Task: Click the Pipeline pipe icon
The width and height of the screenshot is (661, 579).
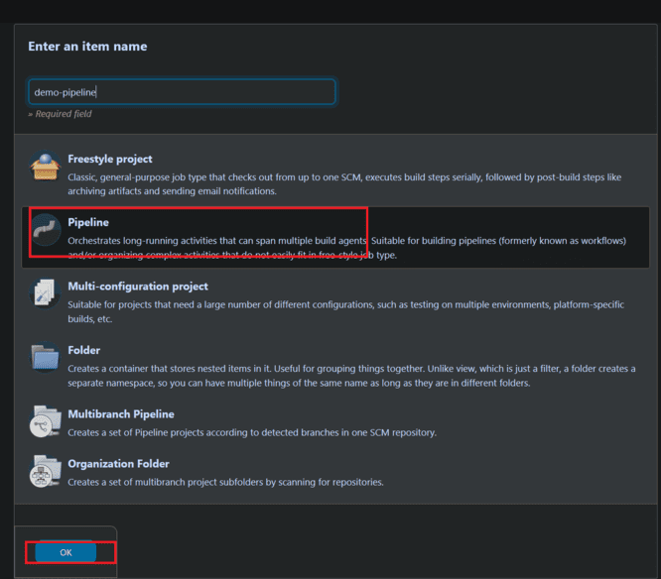Action: (45, 230)
